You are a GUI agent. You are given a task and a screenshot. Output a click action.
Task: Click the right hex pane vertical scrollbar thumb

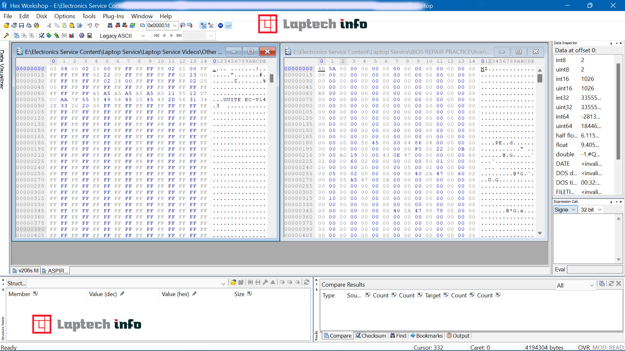540,78
